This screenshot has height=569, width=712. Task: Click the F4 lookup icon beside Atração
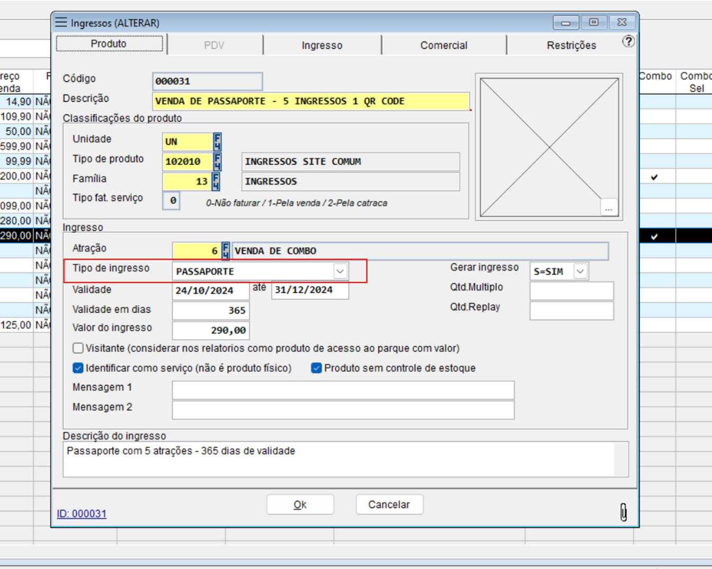226,250
